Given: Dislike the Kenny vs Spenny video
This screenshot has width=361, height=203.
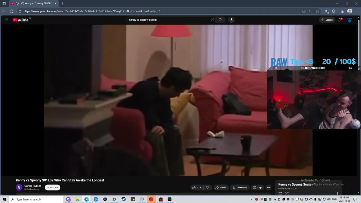Looking at the screenshot, I should tap(207, 187).
